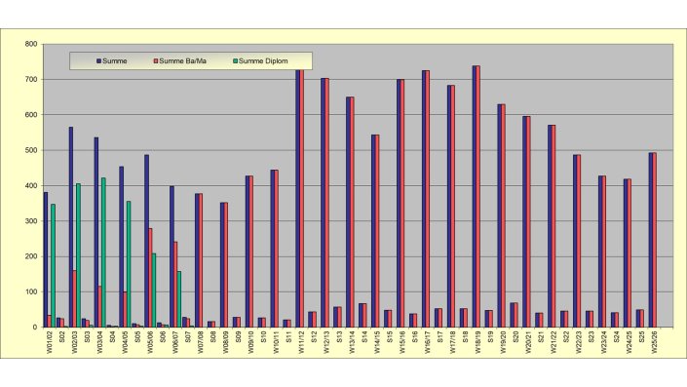Viewport: 687px width, 387px height.
Task: Click the S20 x-axis label
Action: click(515, 337)
